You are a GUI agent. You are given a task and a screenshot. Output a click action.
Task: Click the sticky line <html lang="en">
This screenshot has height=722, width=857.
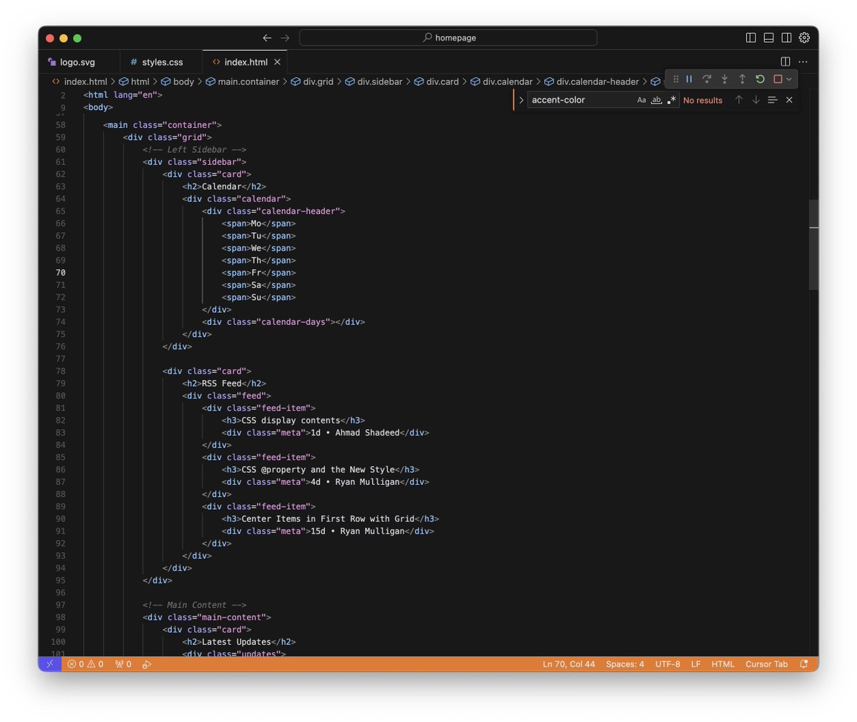(x=123, y=94)
